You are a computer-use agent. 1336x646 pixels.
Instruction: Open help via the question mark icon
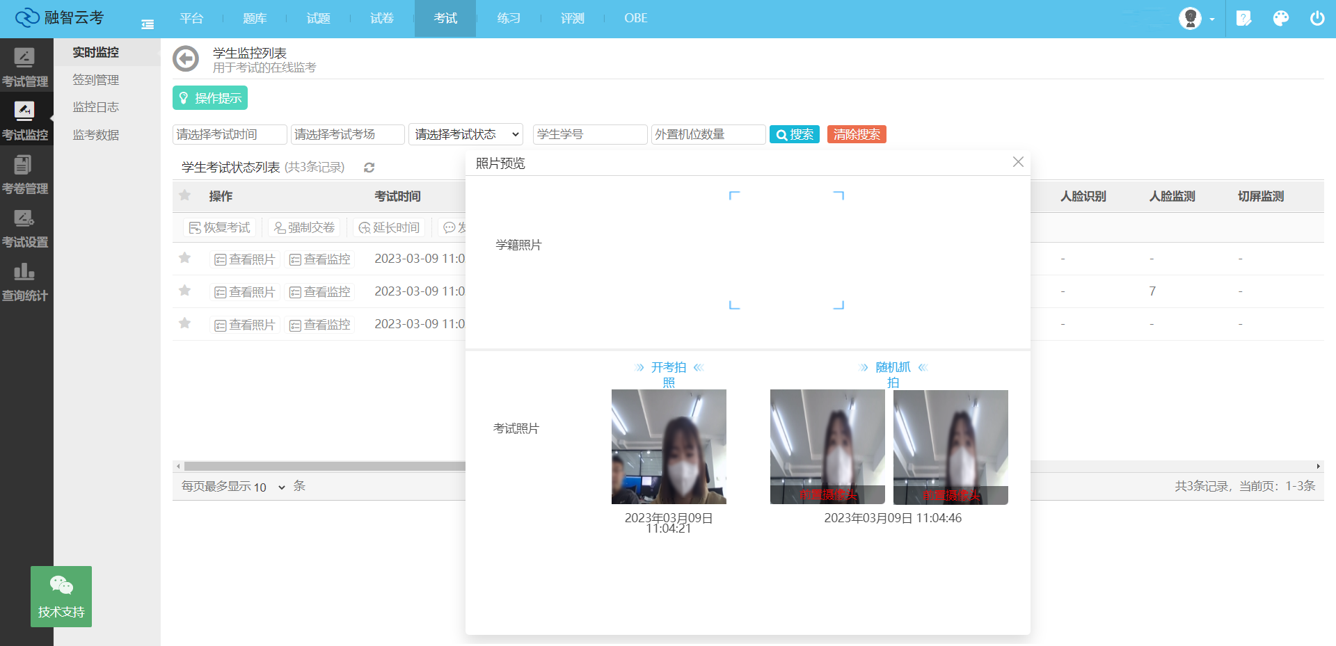1244,19
